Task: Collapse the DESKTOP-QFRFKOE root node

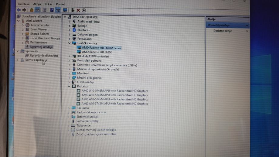Action: point(65,17)
